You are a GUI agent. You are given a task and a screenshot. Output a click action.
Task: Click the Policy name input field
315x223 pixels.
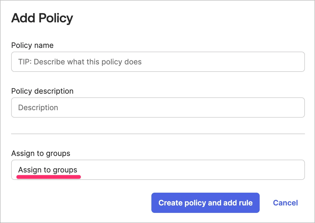pos(158,62)
